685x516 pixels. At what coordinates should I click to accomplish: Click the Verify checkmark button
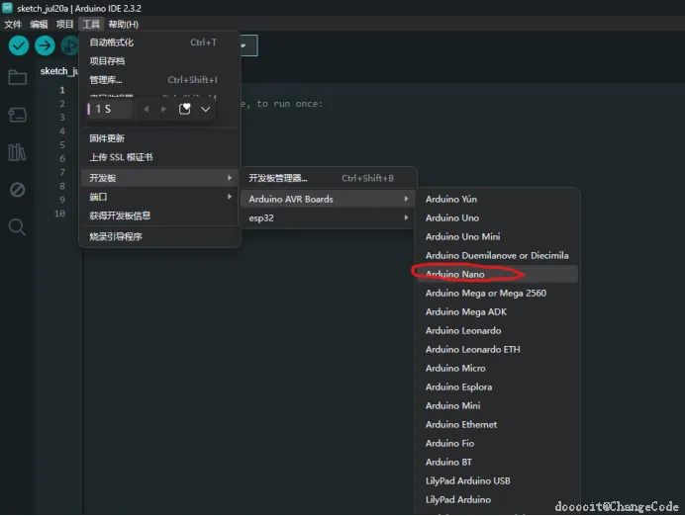[x=19, y=45]
